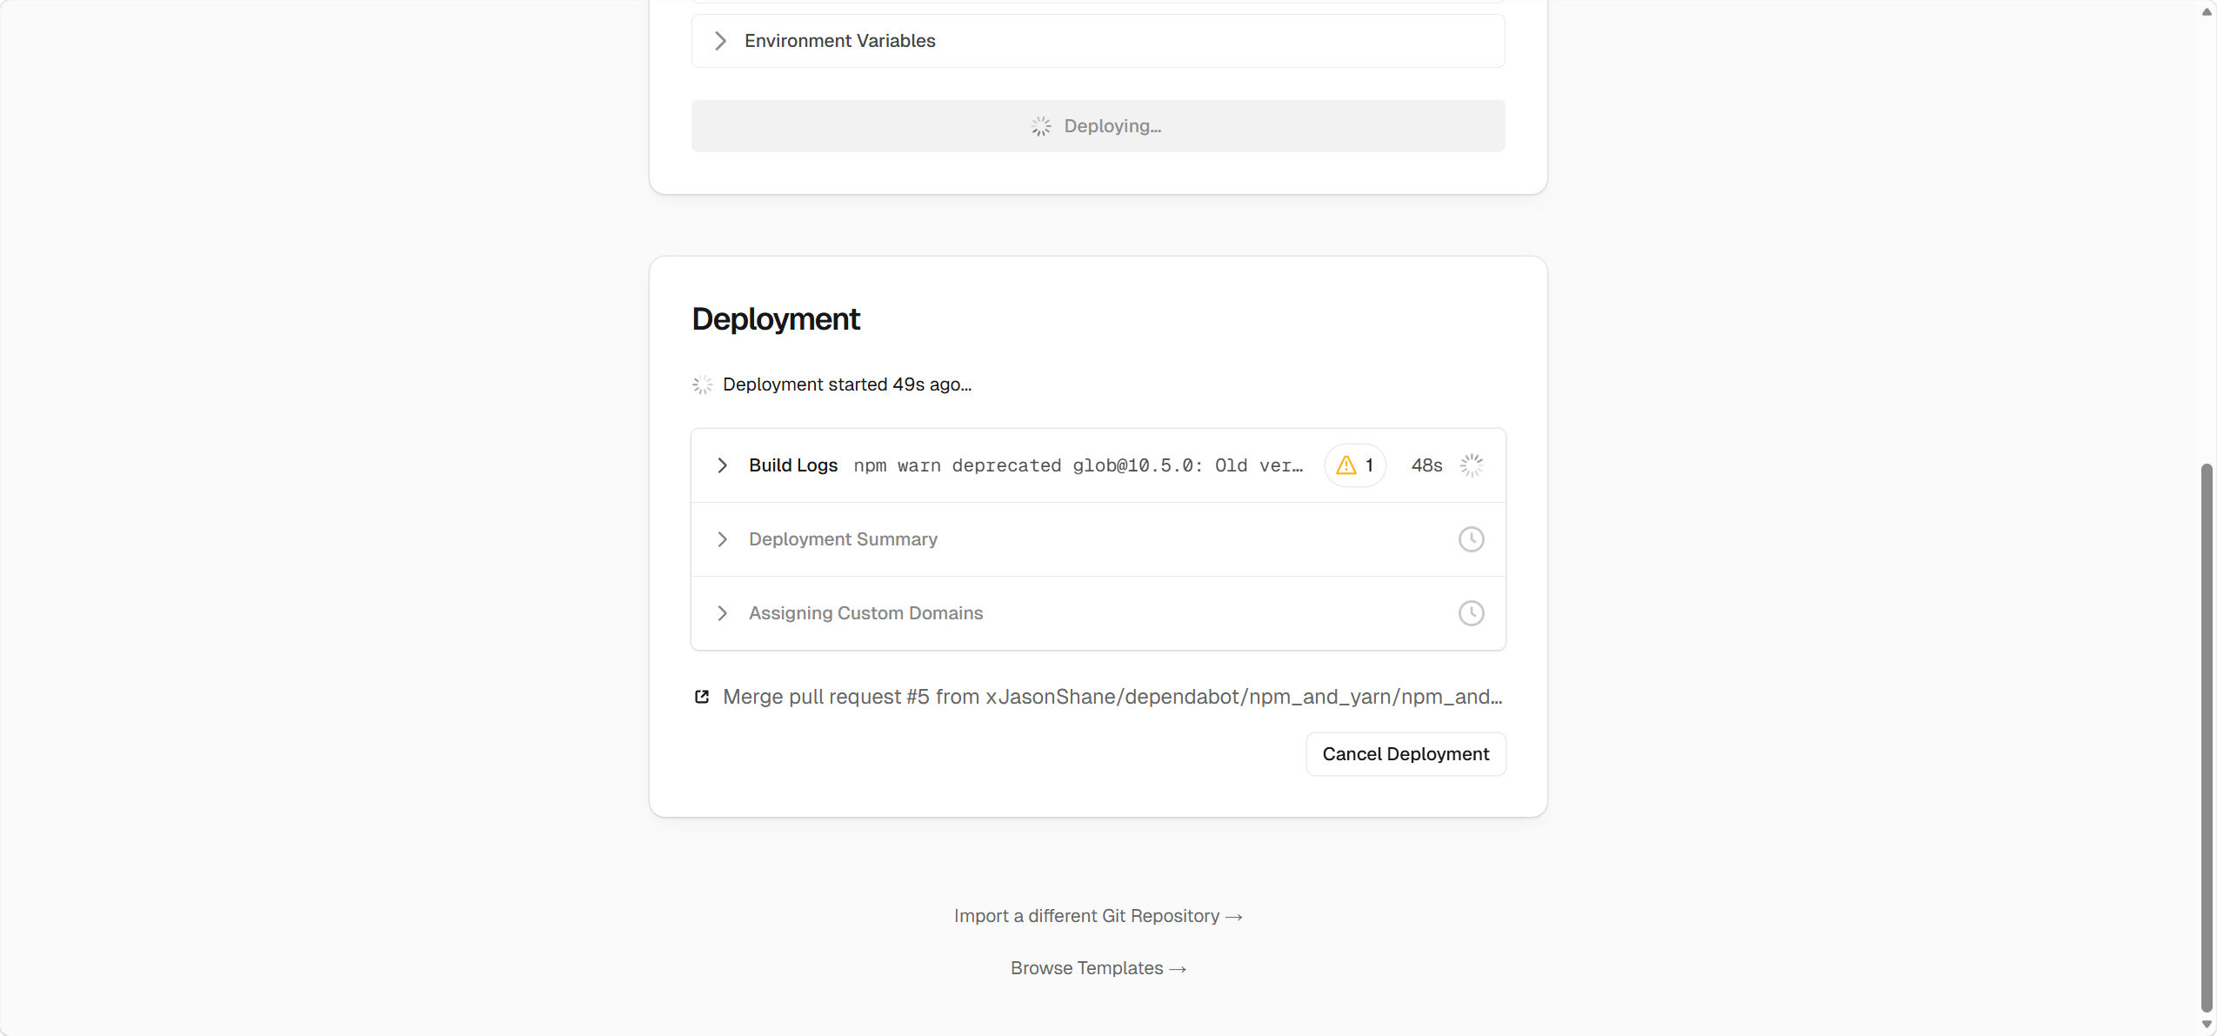Click the Deploying... button
This screenshot has height=1036, width=2217.
click(x=1098, y=126)
